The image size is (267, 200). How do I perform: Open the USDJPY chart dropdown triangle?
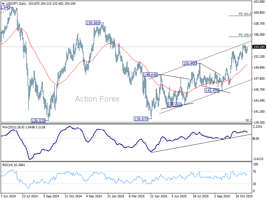3,4
